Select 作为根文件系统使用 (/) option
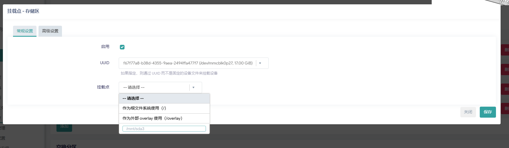Screen dimensions: 509x148 point(164,108)
